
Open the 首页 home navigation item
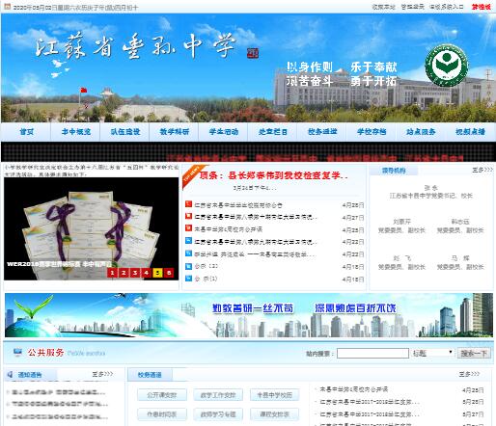(x=26, y=132)
